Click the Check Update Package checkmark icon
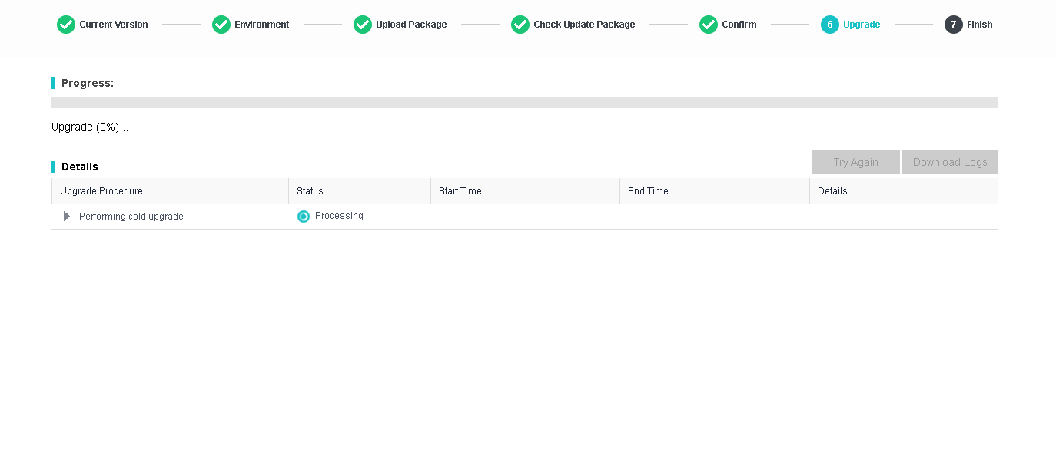 click(x=520, y=25)
